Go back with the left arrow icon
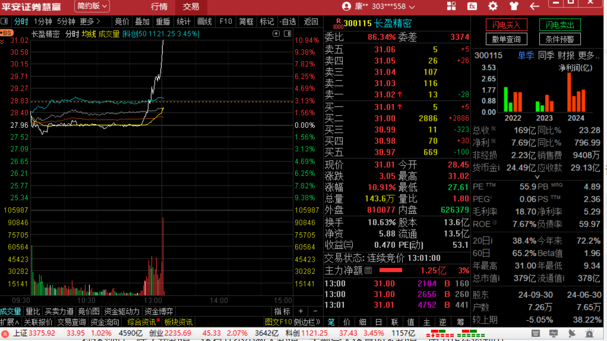 535,6
